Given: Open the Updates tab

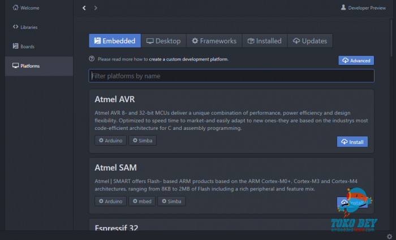Looking at the screenshot, I should coord(310,41).
